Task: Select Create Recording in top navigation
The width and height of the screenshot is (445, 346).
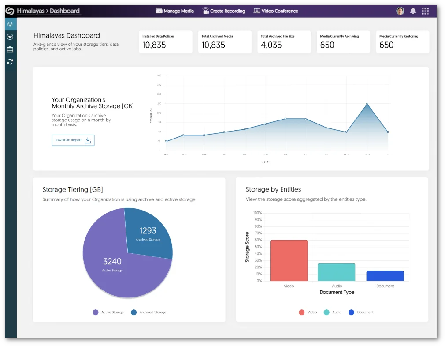Action: click(223, 11)
